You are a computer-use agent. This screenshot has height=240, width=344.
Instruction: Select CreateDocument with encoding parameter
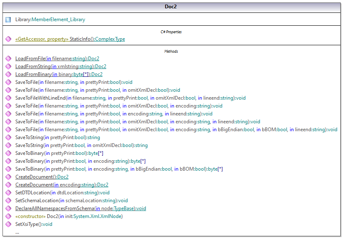61,185
